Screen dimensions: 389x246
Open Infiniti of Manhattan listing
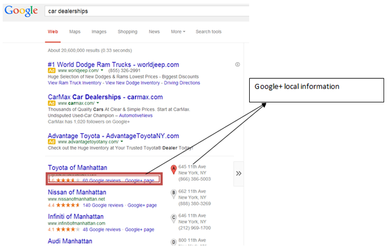[75, 216]
